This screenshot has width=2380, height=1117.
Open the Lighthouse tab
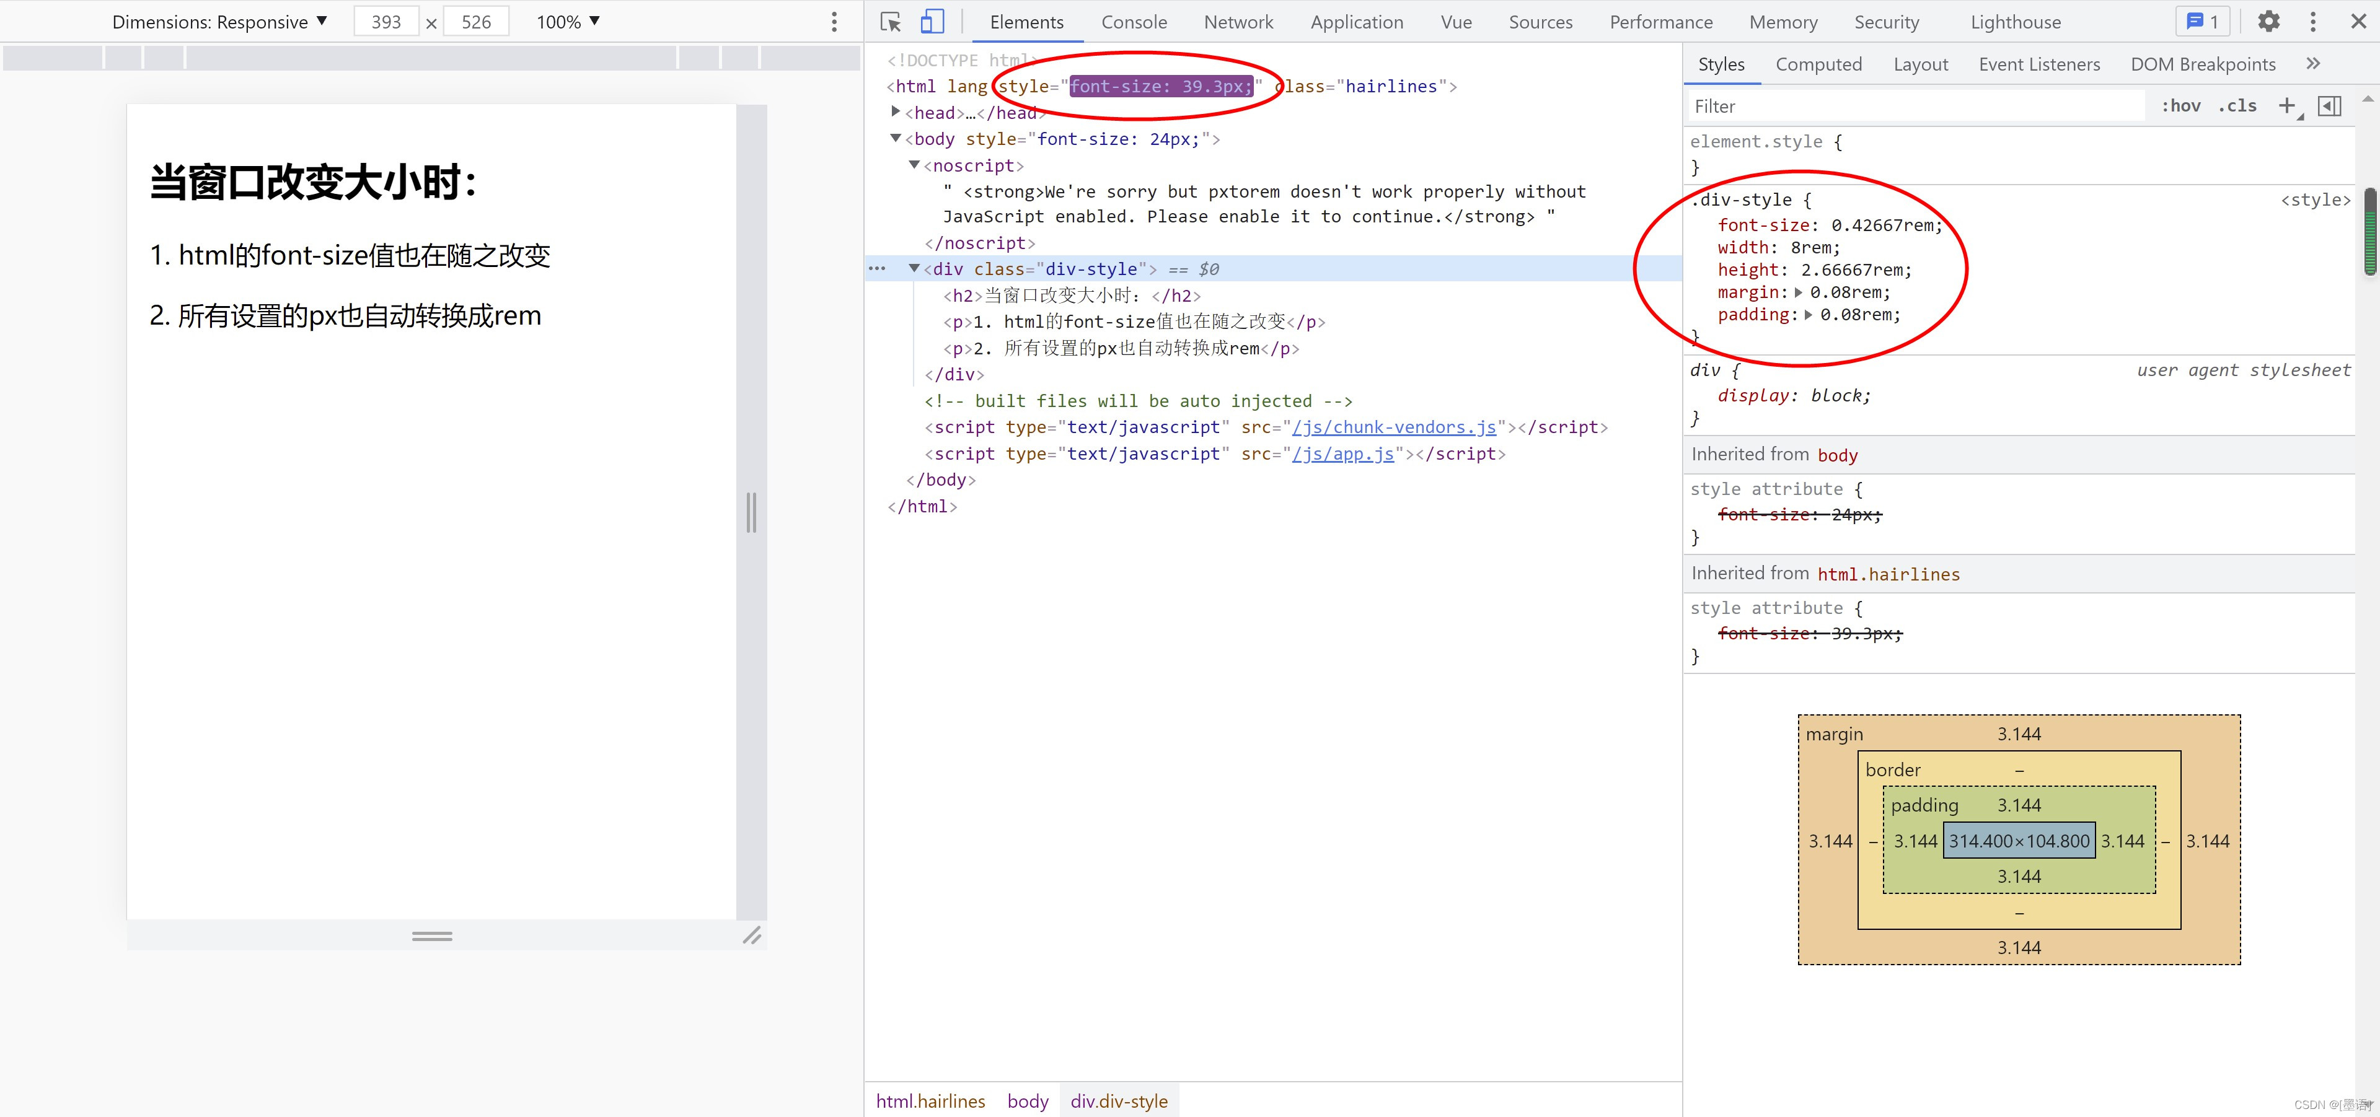[2015, 22]
